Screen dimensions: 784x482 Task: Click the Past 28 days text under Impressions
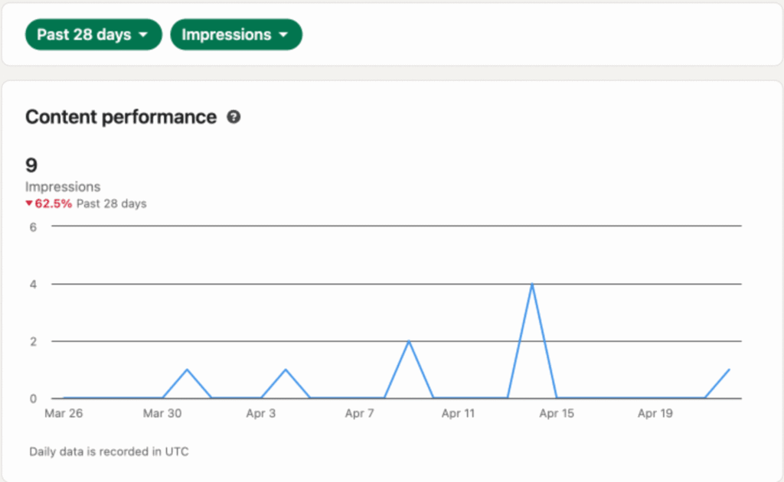[x=111, y=204]
